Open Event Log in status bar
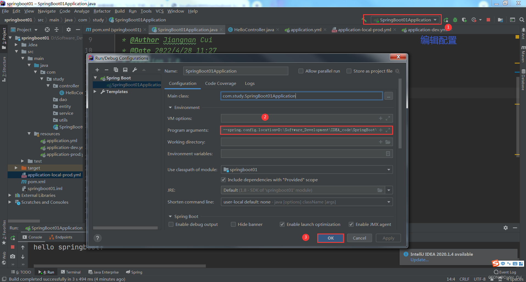The width and height of the screenshot is (526, 282). pyautogui.click(x=505, y=272)
